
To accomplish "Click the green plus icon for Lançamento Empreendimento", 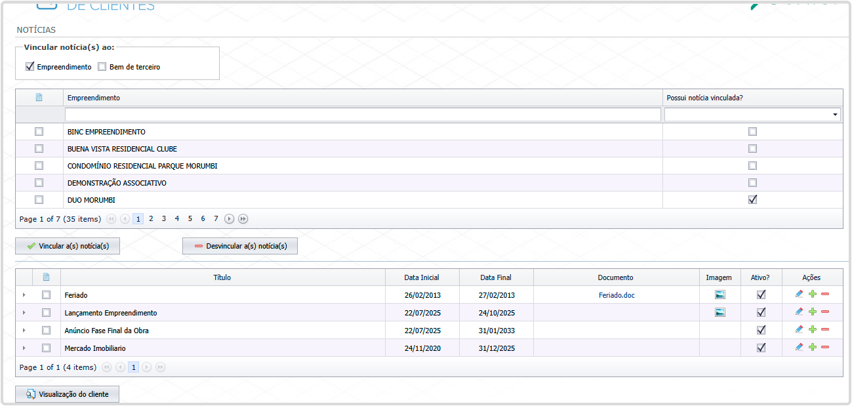I will 812,312.
